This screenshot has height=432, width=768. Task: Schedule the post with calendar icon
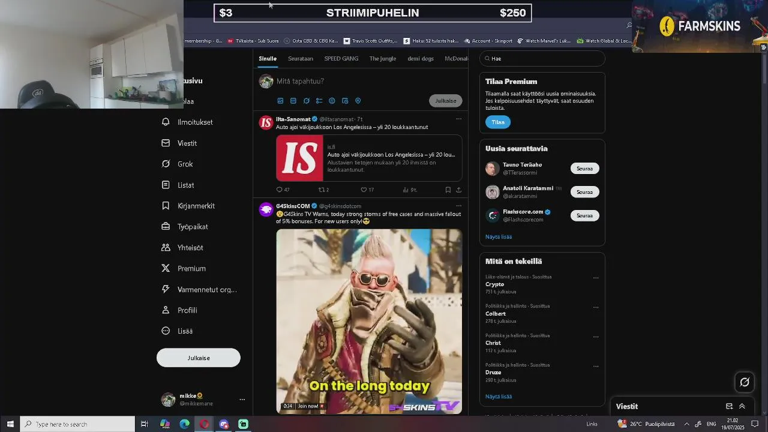(345, 101)
